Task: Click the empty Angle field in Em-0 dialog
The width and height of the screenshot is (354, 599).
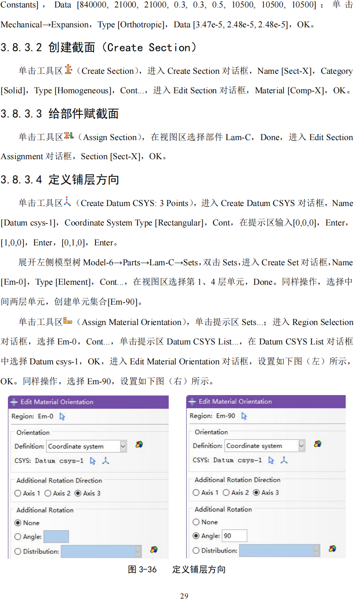Action: [56, 536]
